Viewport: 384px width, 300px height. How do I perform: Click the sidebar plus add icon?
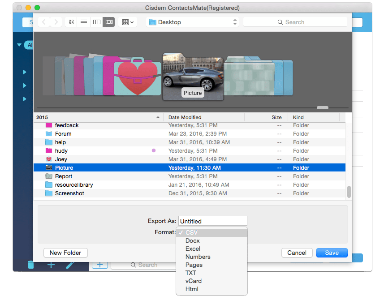point(51,265)
